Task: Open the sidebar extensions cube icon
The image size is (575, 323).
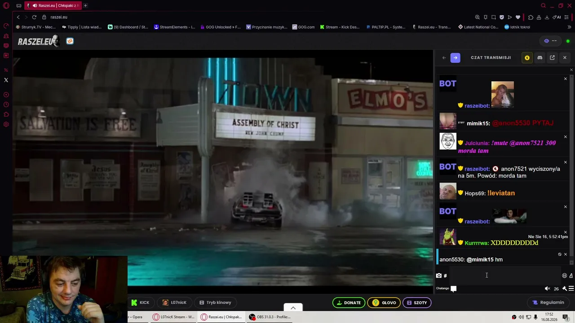Action: pos(6,114)
